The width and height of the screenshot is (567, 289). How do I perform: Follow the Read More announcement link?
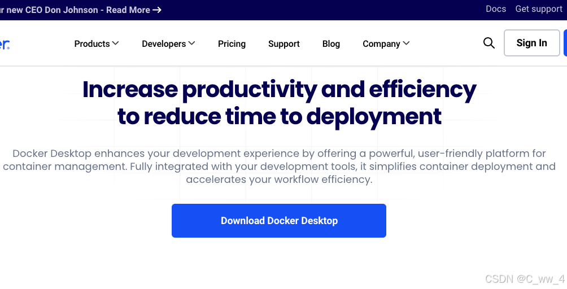coord(134,10)
